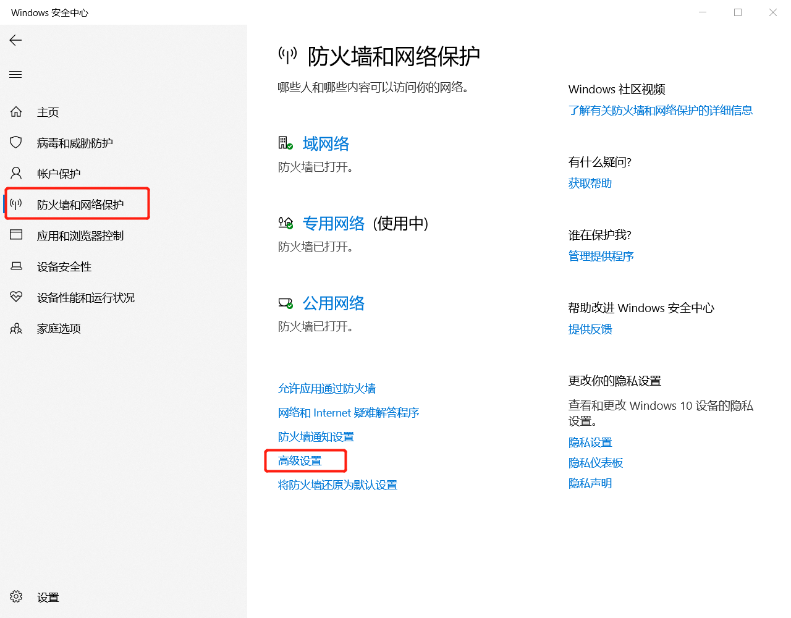Click the back arrow icon
Screen dimensions: 791x618
[16, 40]
